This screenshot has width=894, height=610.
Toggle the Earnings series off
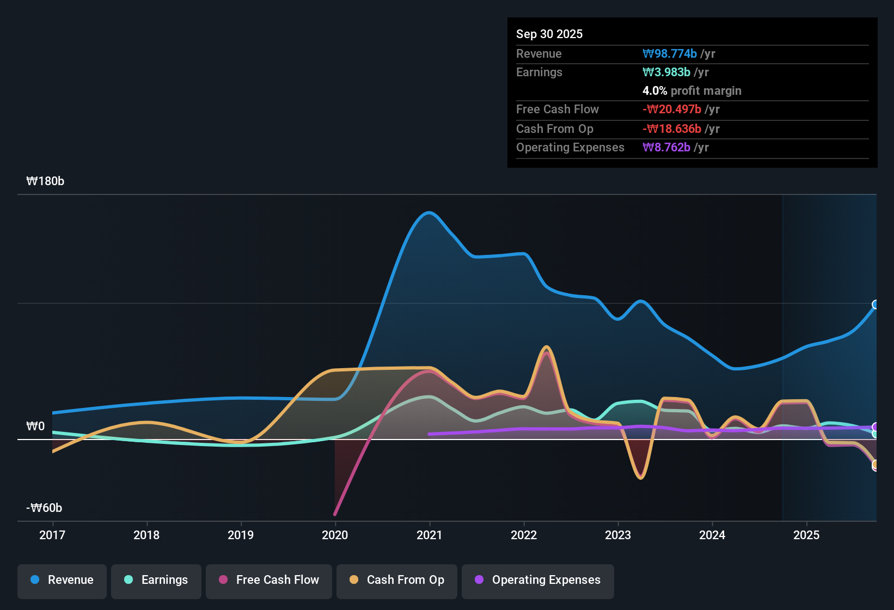(x=156, y=580)
